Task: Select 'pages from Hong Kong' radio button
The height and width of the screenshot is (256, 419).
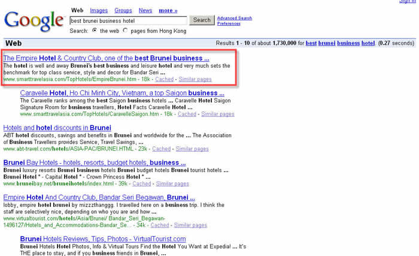Action: coord(125,30)
